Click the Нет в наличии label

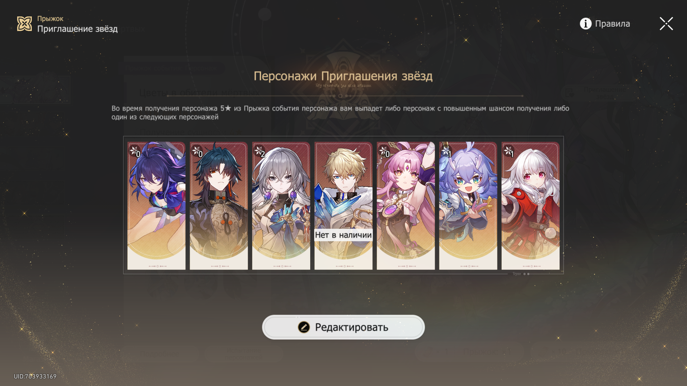(x=343, y=235)
